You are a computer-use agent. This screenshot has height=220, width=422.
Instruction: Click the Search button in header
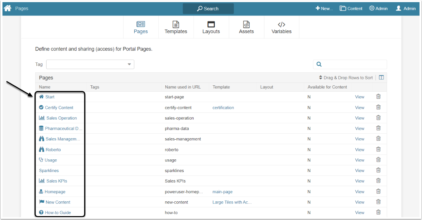(x=208, y=8)
